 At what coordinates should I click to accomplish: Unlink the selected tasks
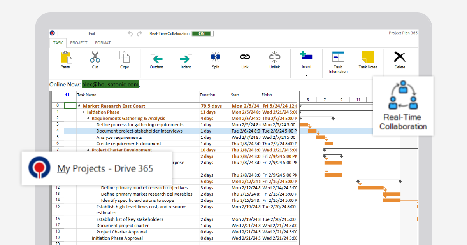274,59
